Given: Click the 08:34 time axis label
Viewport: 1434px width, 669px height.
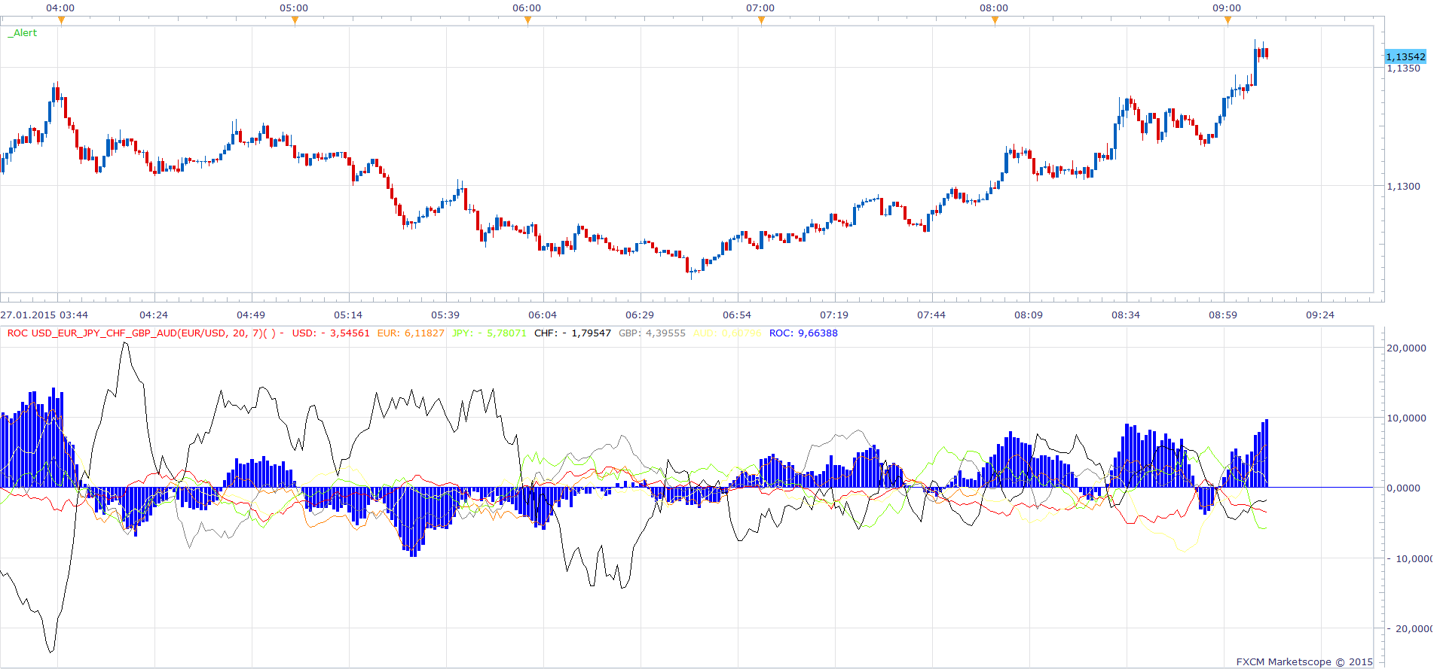Looking at the screenshot, I should (x=1126, y=315).
